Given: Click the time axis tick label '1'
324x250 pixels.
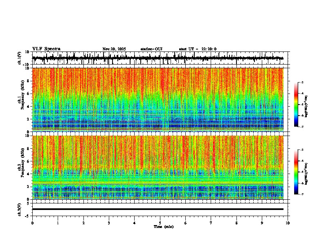Looking at the screenshot, I should [x=58, y=223].
